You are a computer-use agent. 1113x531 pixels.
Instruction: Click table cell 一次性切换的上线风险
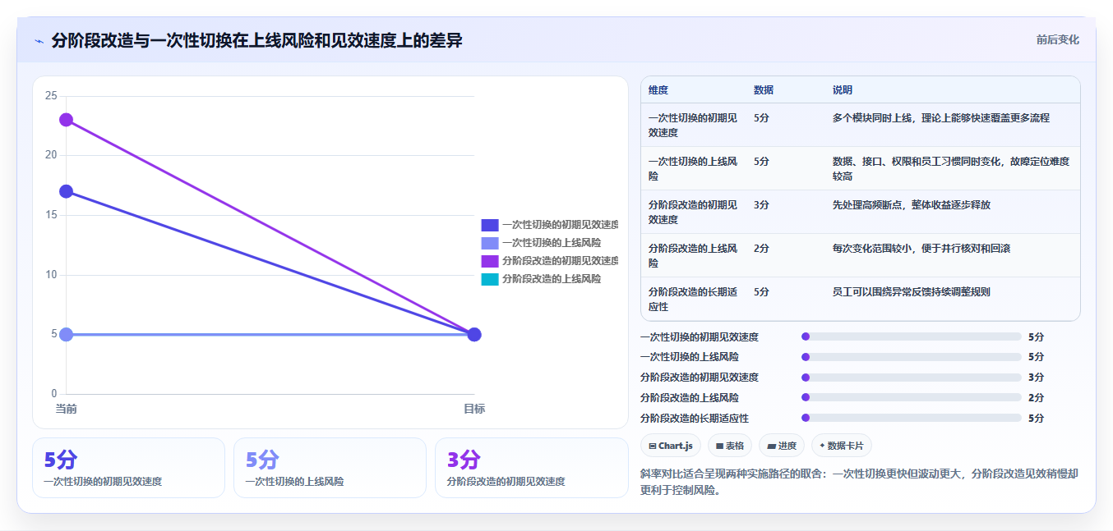[694, 168]
